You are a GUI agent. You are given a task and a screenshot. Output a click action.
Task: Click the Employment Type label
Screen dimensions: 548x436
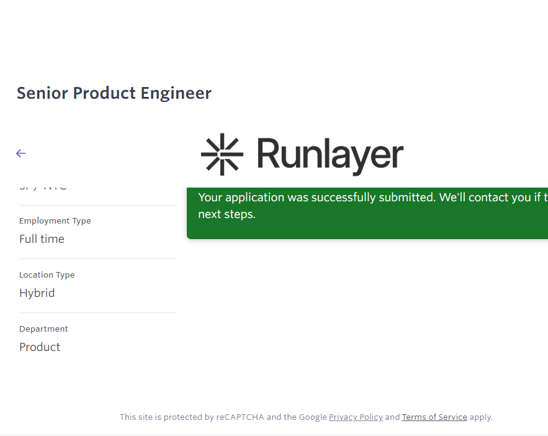tap(55, 221)
